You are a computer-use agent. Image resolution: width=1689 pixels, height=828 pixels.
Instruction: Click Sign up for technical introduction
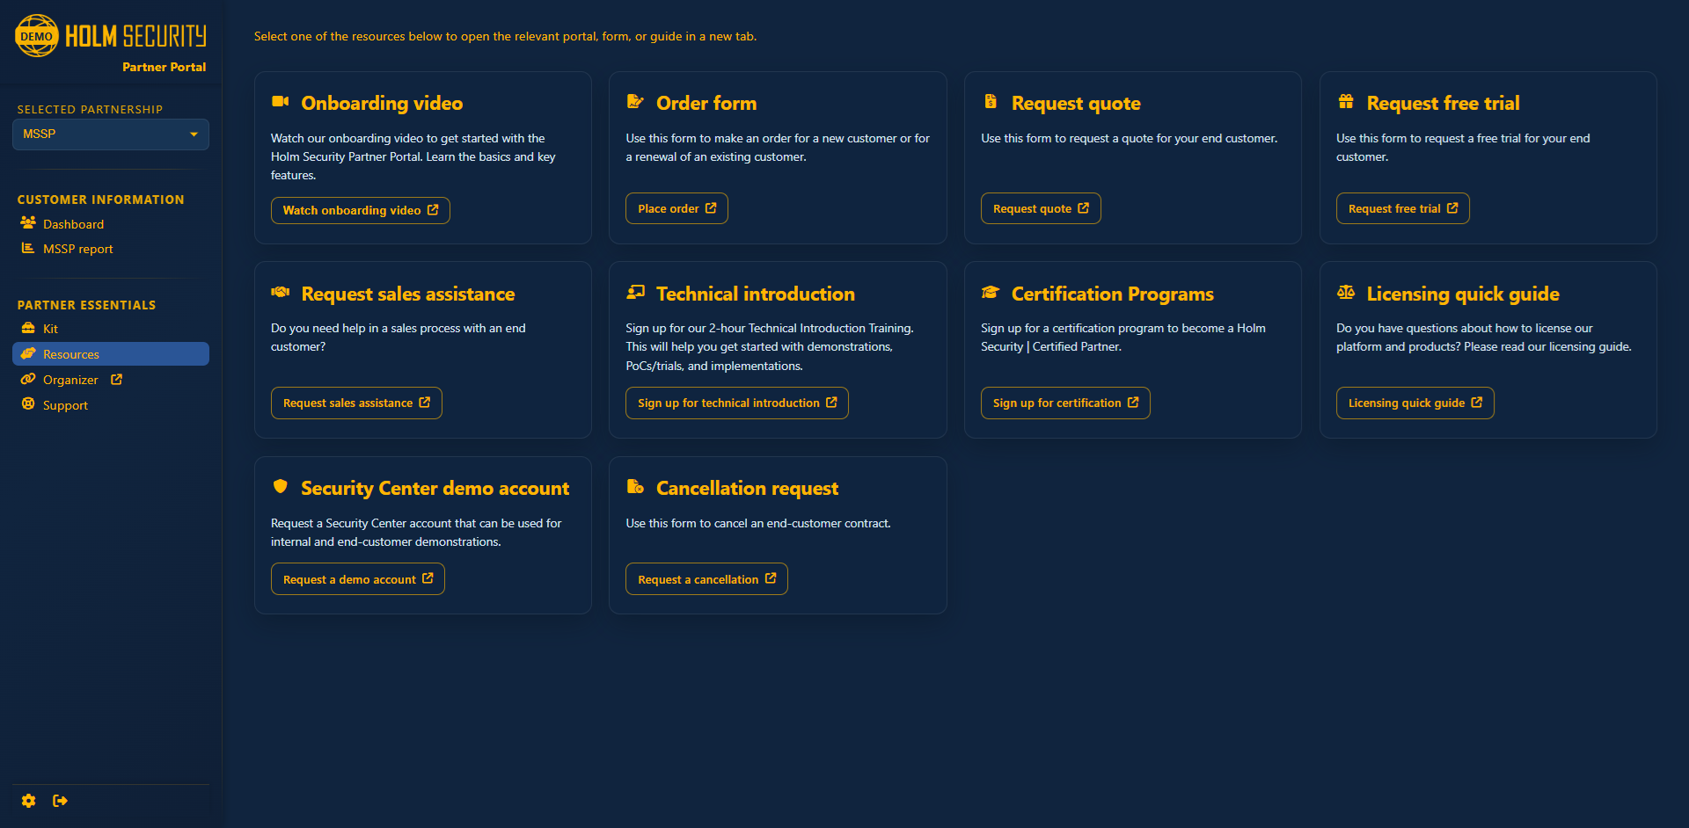click(x=736, y=403)
